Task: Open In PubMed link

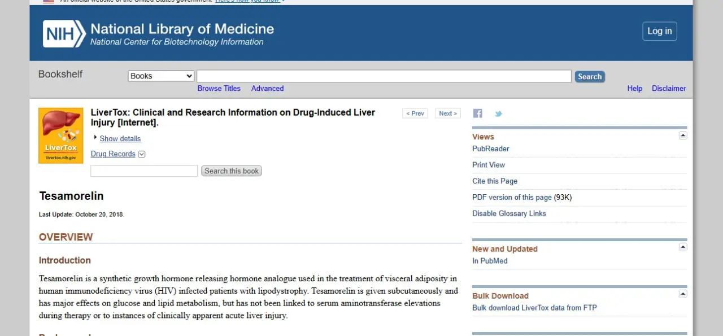Action: [490, 261]
